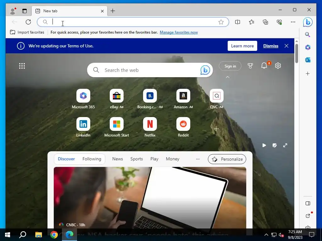This screenshot has width=322, height=241.
Task: Open the tab actions menu icon
Action: point(25,11)
